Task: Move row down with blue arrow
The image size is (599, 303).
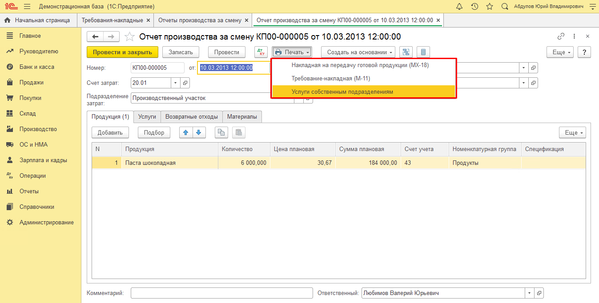Action: 199,132
